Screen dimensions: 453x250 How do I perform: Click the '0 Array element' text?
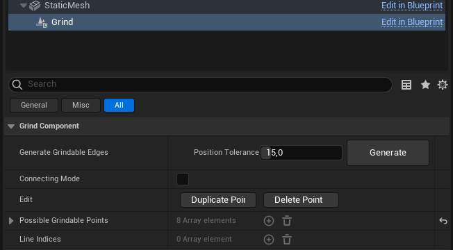204,240
